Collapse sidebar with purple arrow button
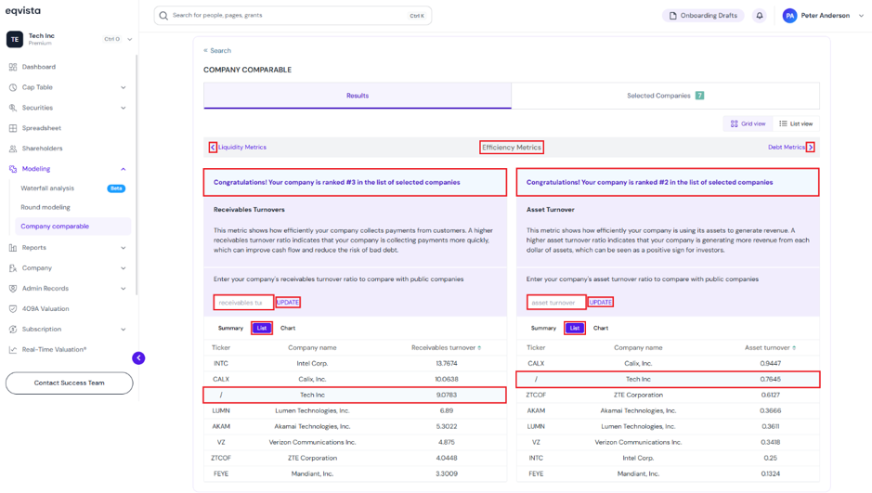Image resolution: width=872 pixels, height=493 pixels. tap(138, 358)
